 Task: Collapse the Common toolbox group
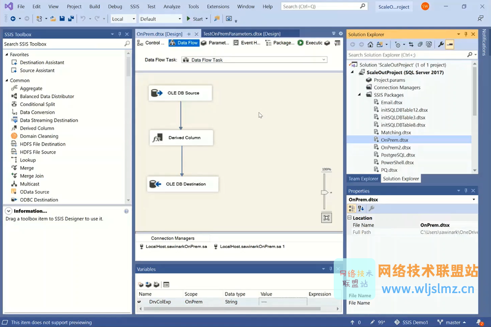coord(6,81)
